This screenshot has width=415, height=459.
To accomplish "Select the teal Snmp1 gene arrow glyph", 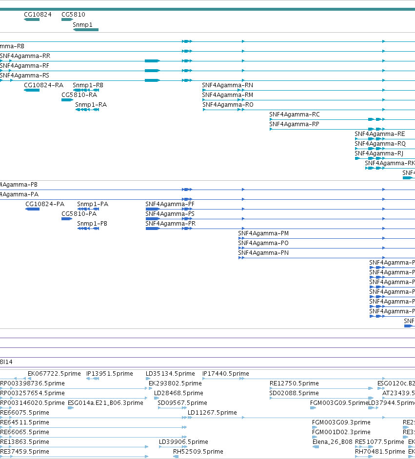I will (x=85, y=30).
